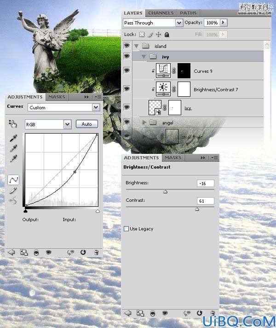Pick the white point eyedropper in Curves
The image size is (276, 328).
tap(13, 158)
